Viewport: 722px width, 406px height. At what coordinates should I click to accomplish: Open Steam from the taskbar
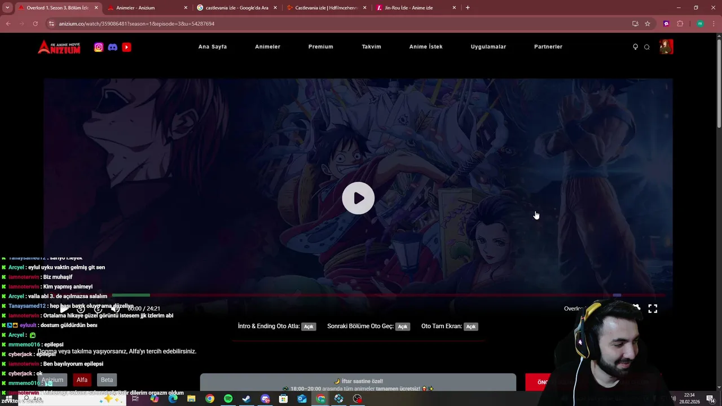pyautogui.click(x=246, y=399)
